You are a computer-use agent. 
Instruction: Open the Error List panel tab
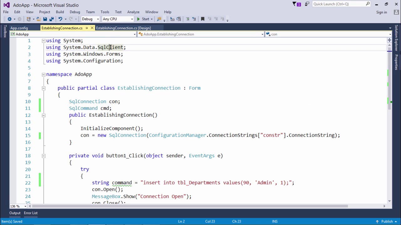pos(31,213)
